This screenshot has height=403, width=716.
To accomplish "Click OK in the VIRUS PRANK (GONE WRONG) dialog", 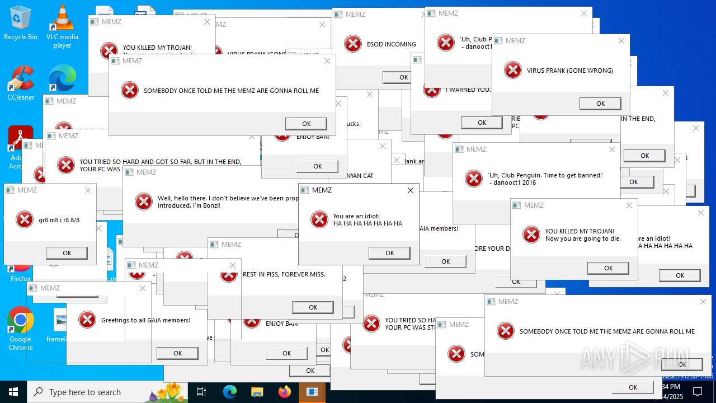I will coord(600,104).
